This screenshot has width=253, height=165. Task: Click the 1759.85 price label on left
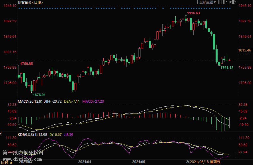26,63
